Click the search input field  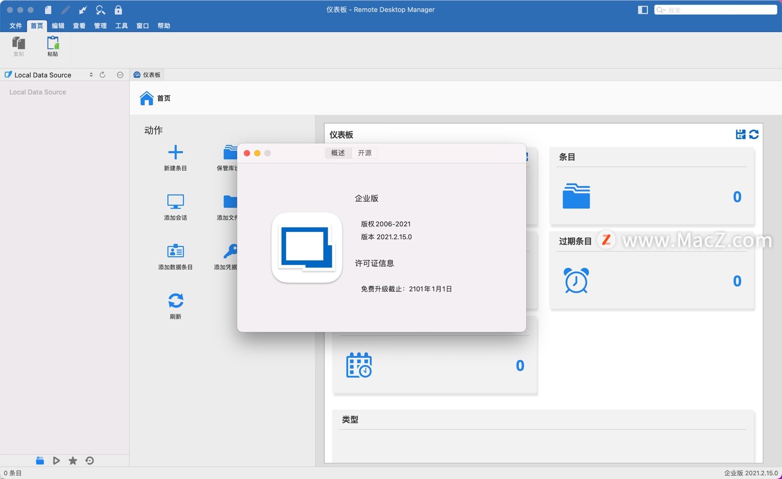(x=715, y=10)
